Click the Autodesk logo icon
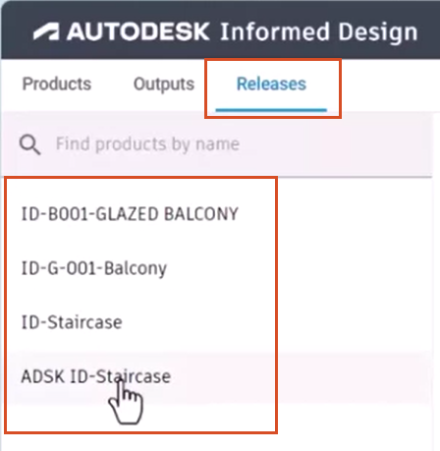This screenshot has height=451, width=440. 46,31
